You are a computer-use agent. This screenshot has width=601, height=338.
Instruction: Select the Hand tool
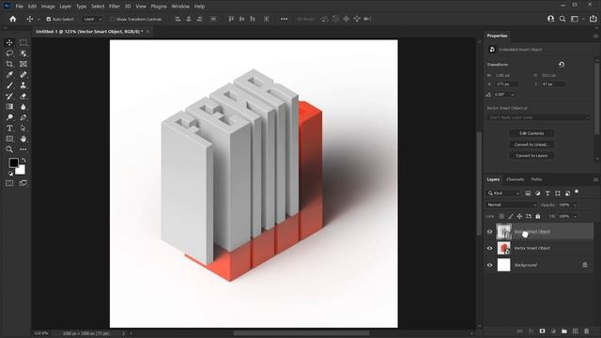tap(23, 139)
